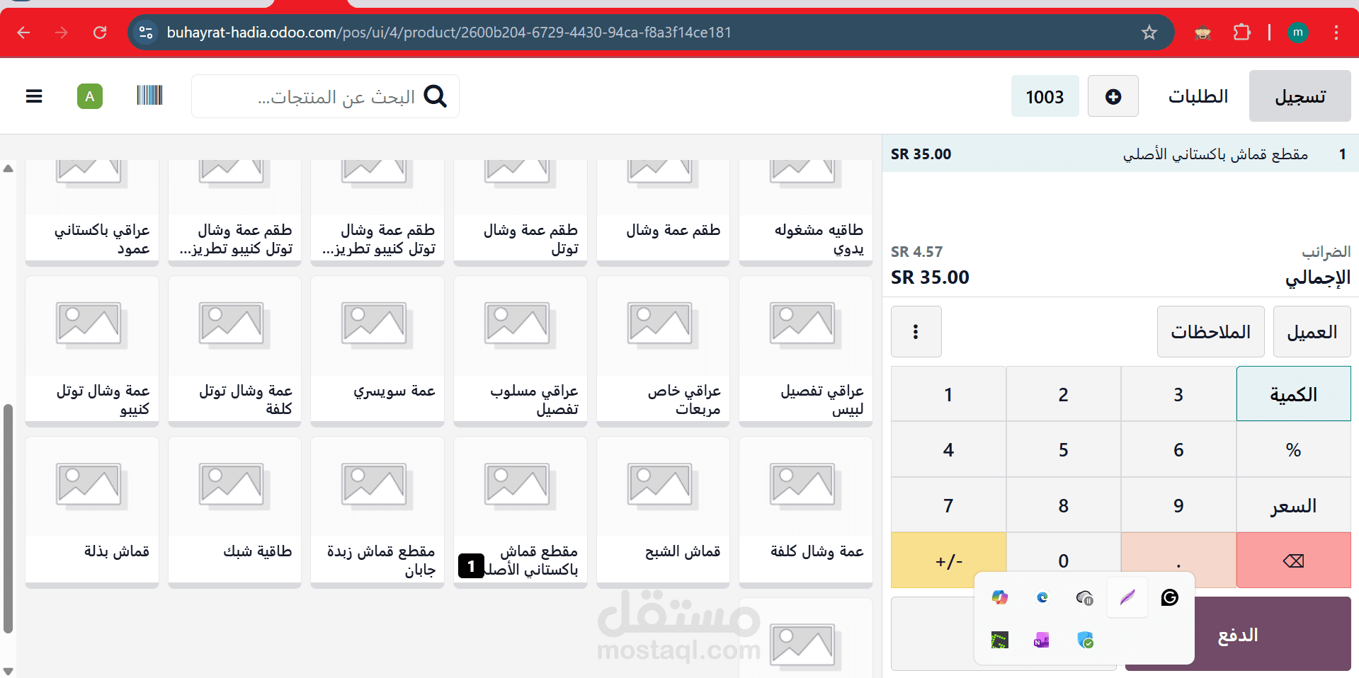This screenshot has width=1359, height=678.
Task: Select the الكمية (quantity) mode
Action: pyautogui.click(x=1293, y=394)
